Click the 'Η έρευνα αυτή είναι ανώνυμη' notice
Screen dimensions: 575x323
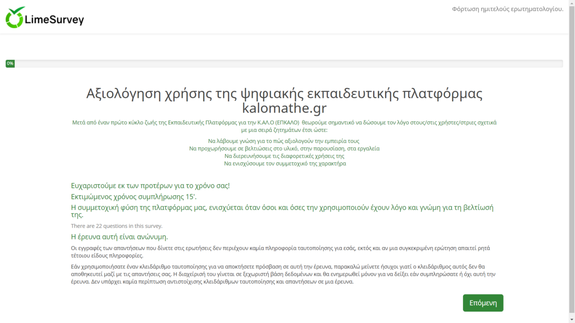pos(119,237)
